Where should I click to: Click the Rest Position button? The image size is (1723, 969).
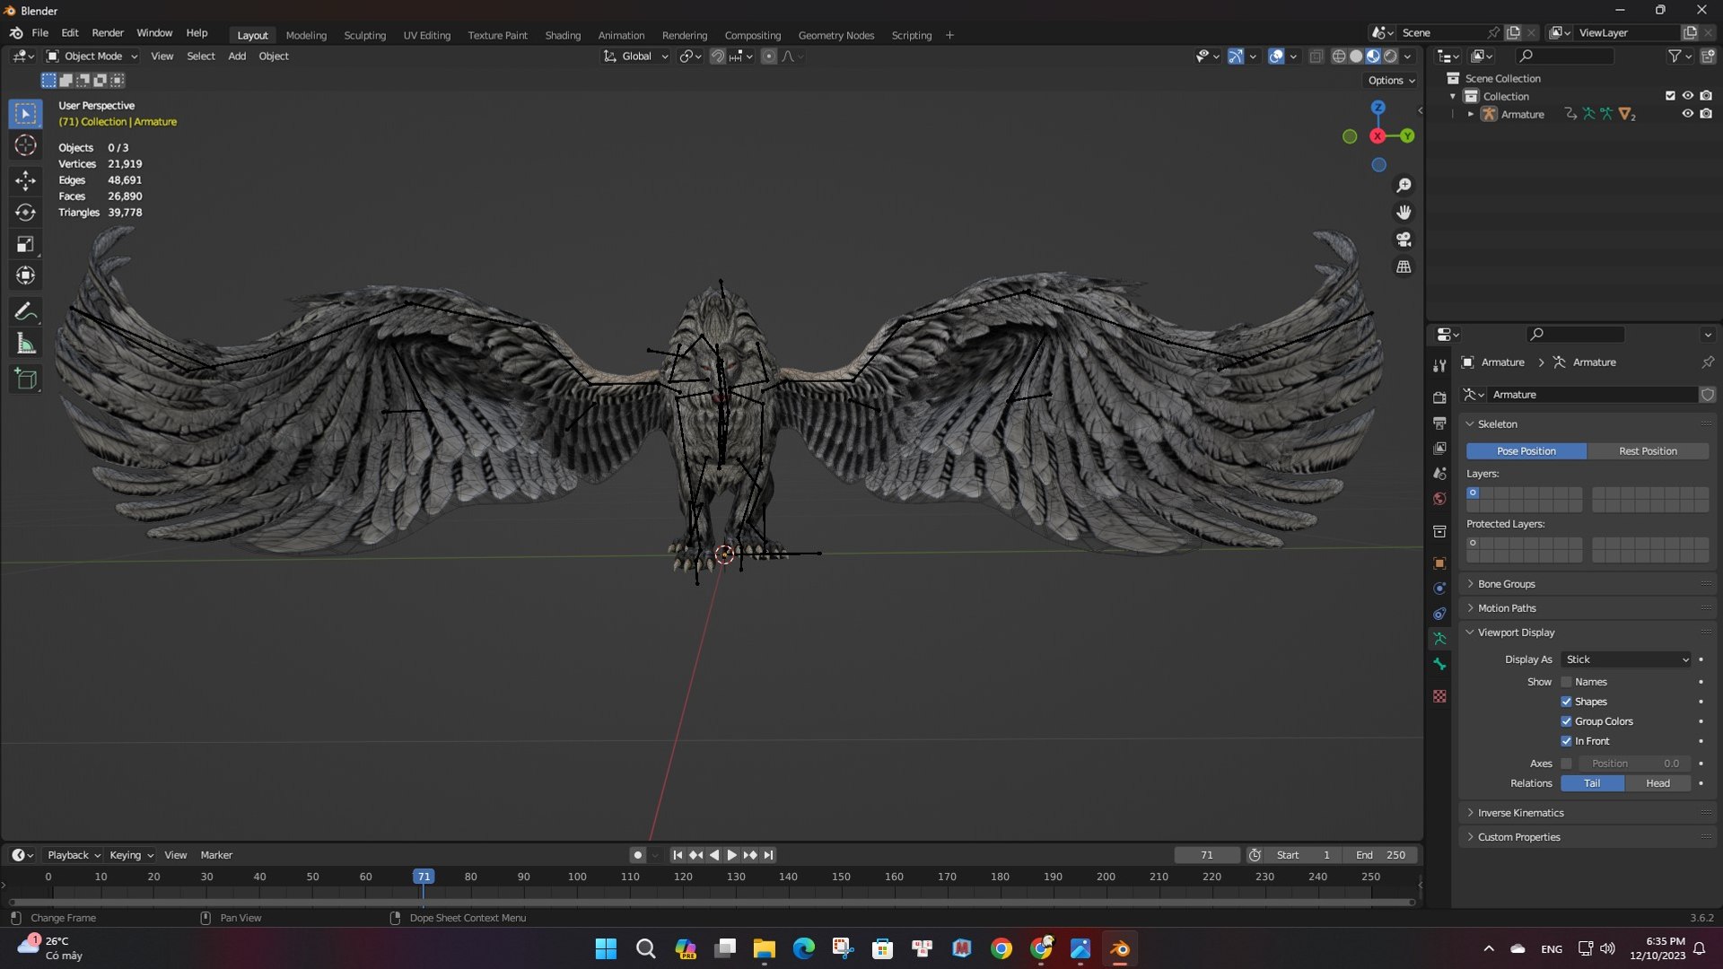1648,451
